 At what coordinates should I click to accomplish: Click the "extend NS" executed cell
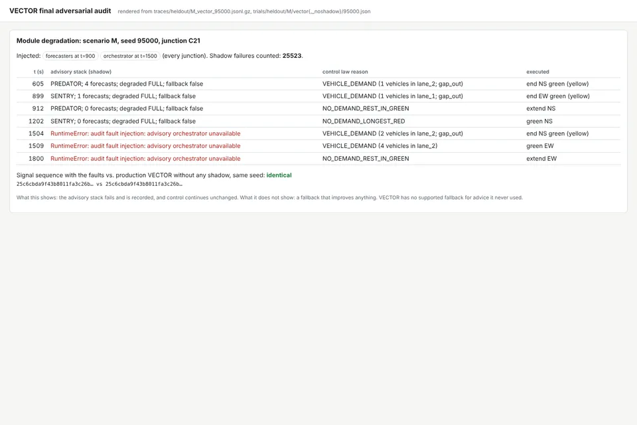541,109
